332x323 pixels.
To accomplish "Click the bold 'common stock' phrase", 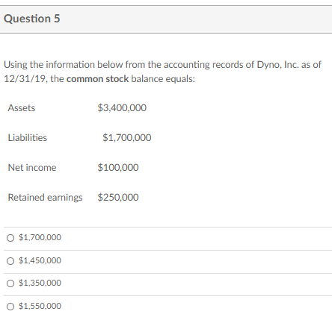I will pyautogui.click(x=98, y=79).
